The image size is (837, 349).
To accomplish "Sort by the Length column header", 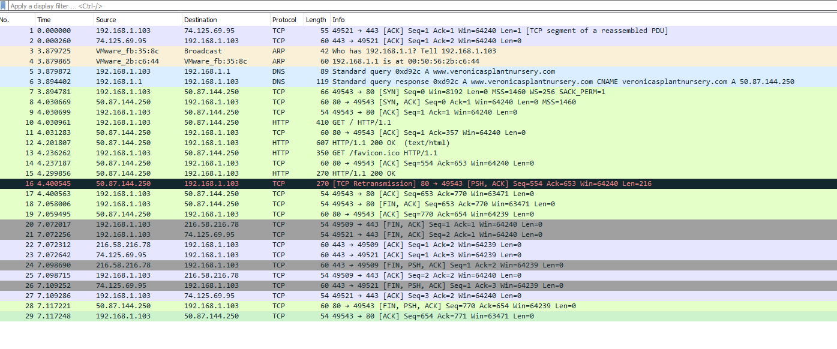I will click(316, 20).
